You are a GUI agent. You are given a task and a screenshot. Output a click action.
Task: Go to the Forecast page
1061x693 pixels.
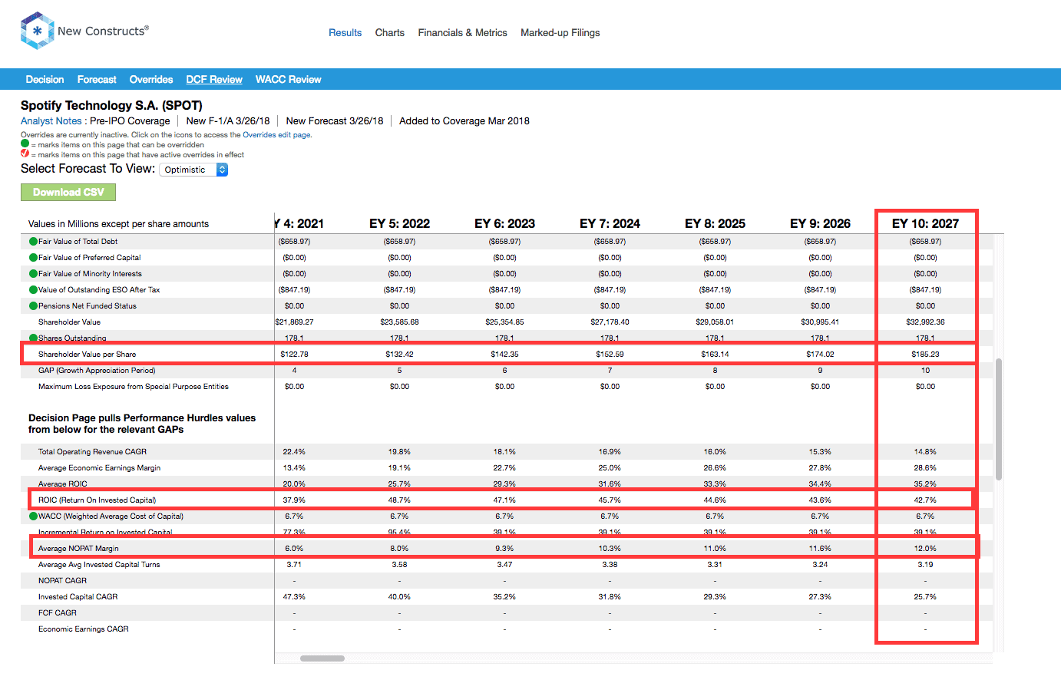[97, 79]
